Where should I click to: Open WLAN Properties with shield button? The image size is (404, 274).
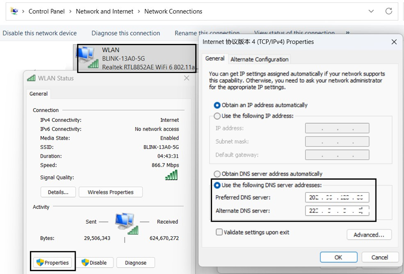tap(53, 263)
